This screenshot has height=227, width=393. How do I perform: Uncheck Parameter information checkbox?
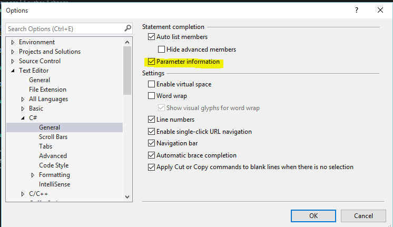pos(151,62)
